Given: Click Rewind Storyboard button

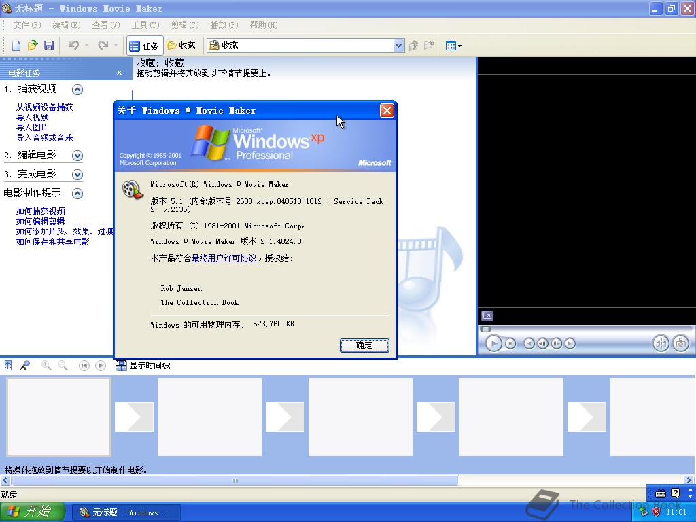Looking at the screenshot, I should click(x=84, y=365).
